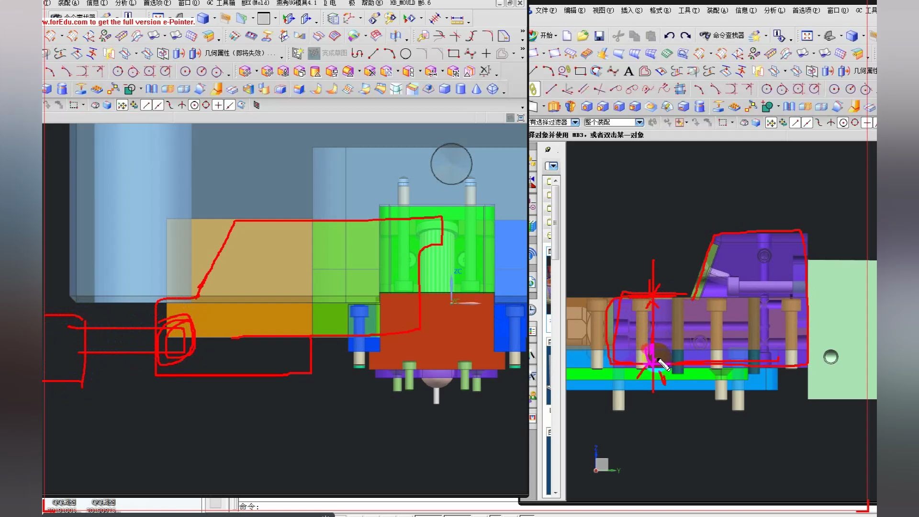Image resolution: width=919 pixels, height=517 pixels.
Task: Toggle the enable snap points button in left window
Action: [122, 105]
